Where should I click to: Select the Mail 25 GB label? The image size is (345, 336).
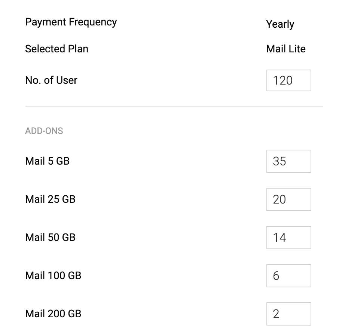click(x=50, y=199)
